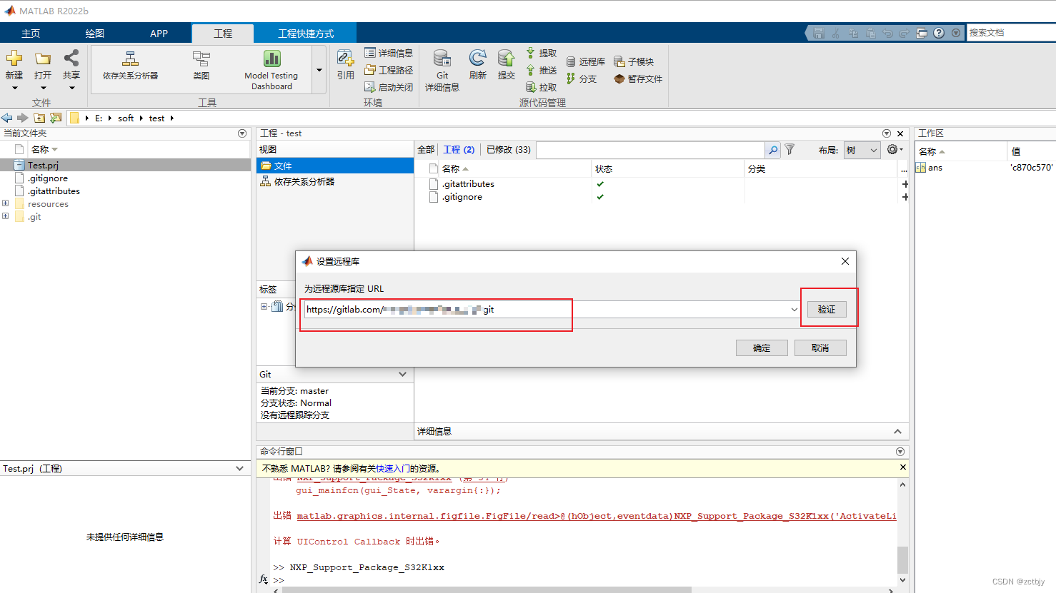
Task: Open the 快速入门 link
Action: coord(393,469)
